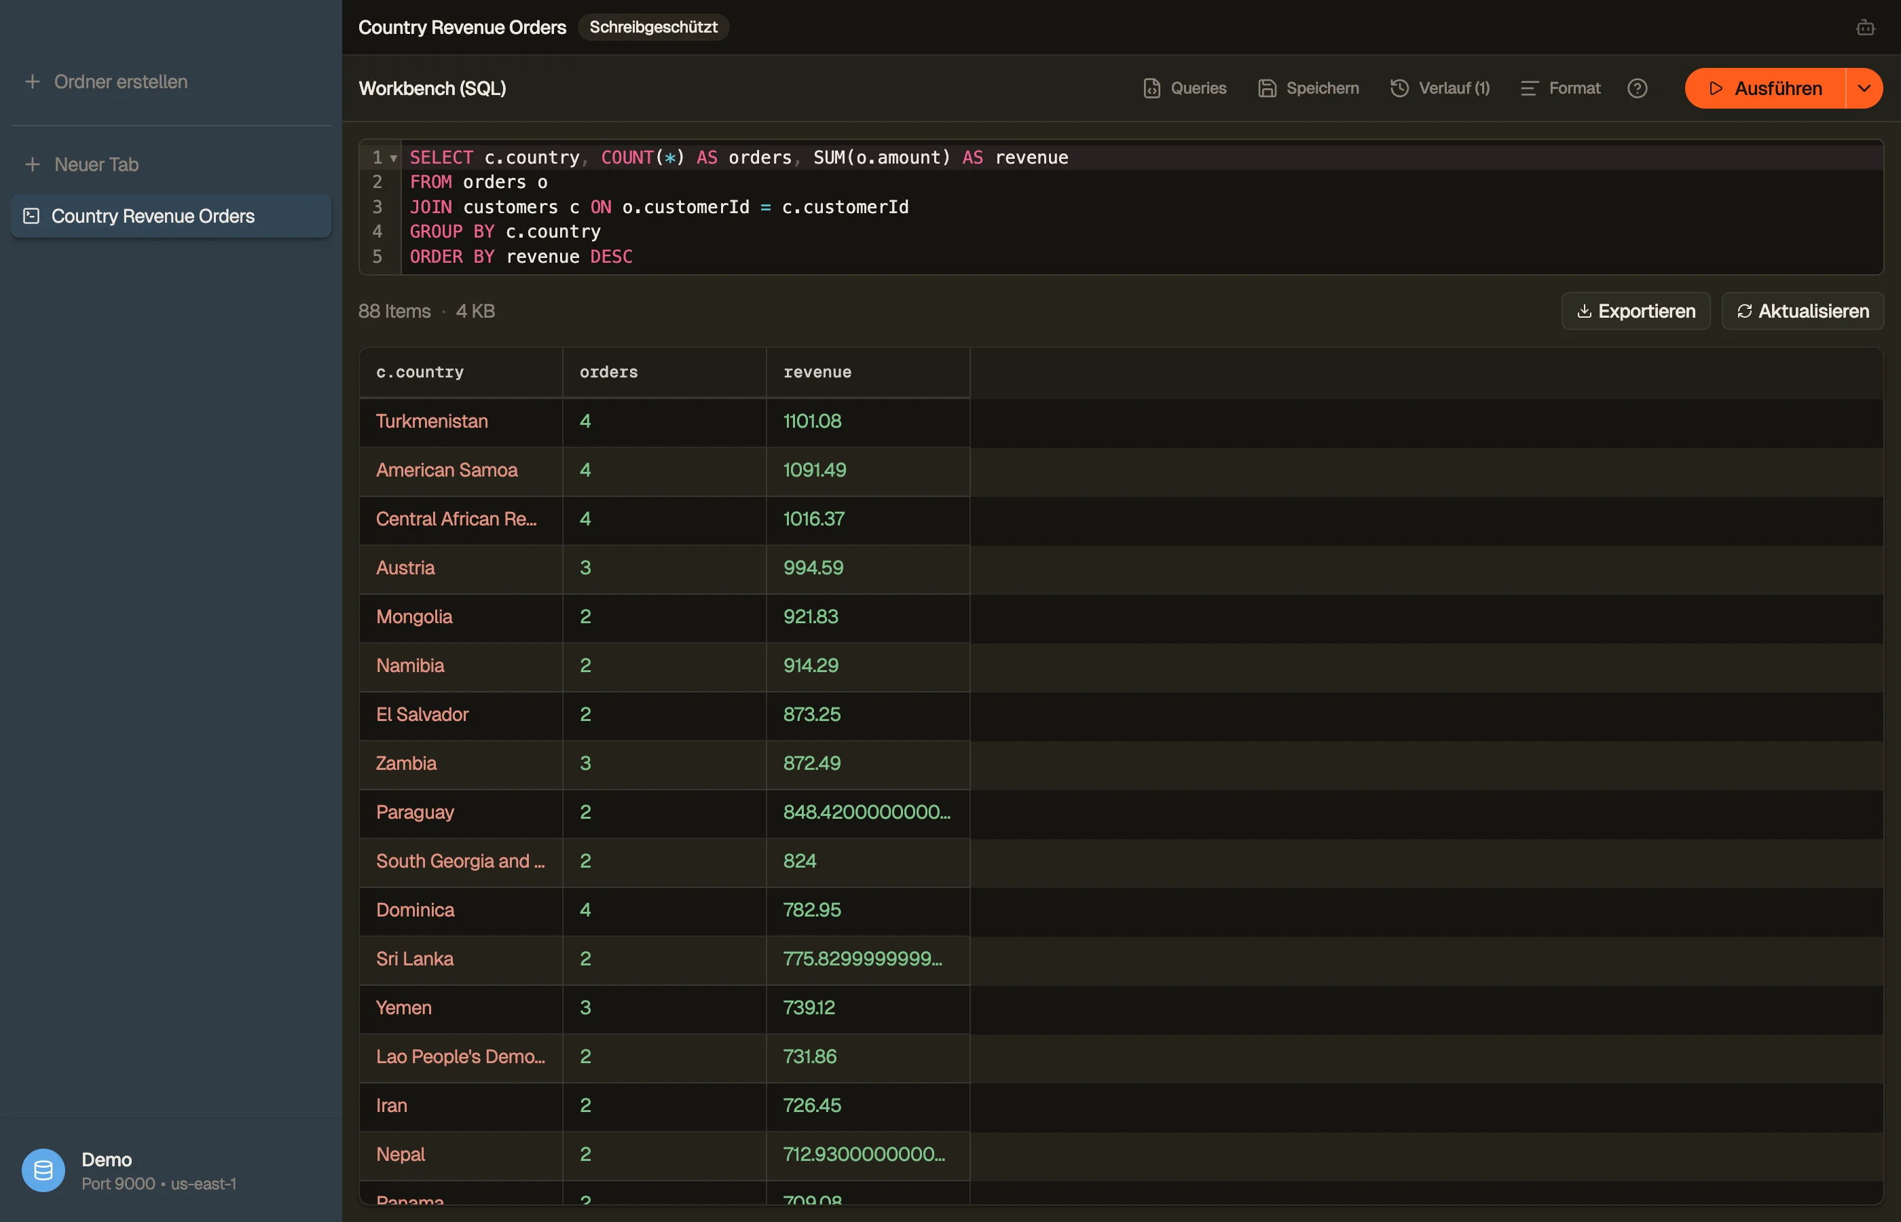Select the Namibia cell

click(461, 666)
